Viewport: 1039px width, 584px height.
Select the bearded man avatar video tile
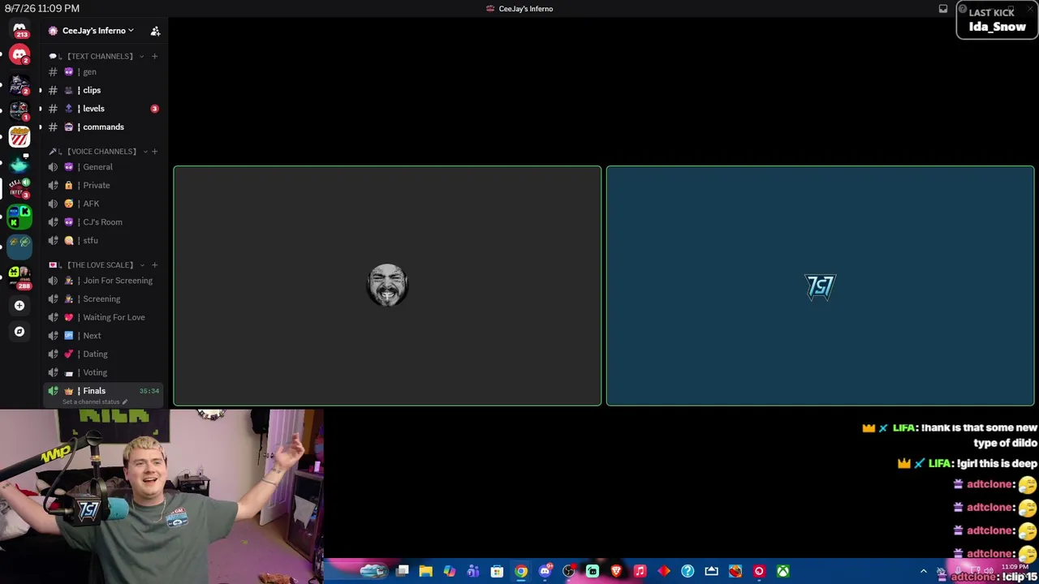(x=387, y=286)
